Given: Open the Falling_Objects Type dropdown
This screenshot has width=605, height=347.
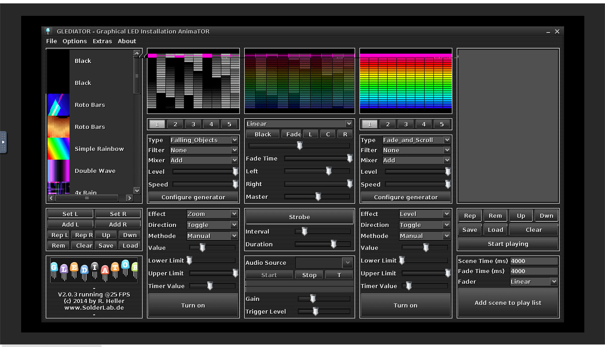Looking at the screenshot, I should (x=234, y=140).
